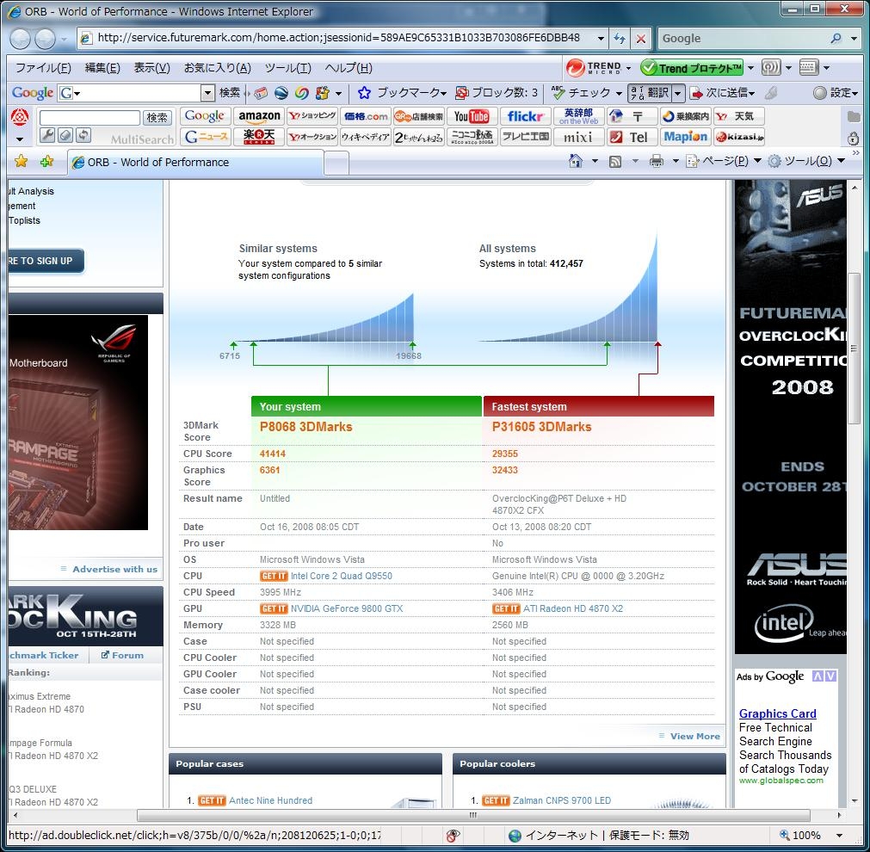Click the Zalman CNPS 9700 LED link
The height and width of the screenshot is (852, 870).
[562, 800]
